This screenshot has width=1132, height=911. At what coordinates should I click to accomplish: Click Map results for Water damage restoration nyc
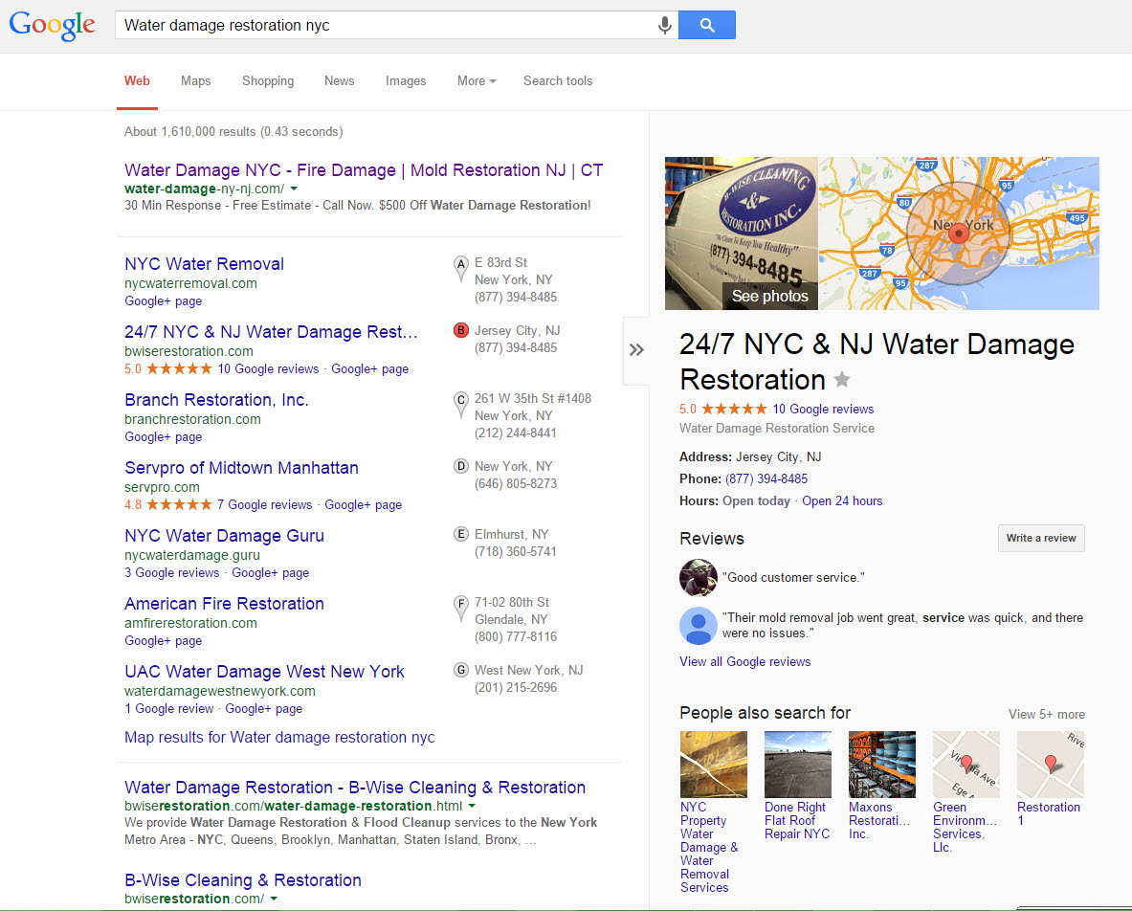pyautogui.click(x=279, y=737)
